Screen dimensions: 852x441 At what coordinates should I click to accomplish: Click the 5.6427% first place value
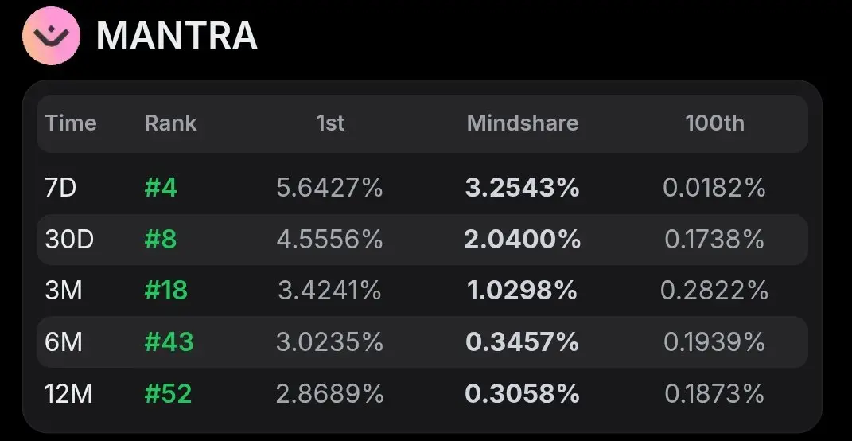click(x=330, y=188)
